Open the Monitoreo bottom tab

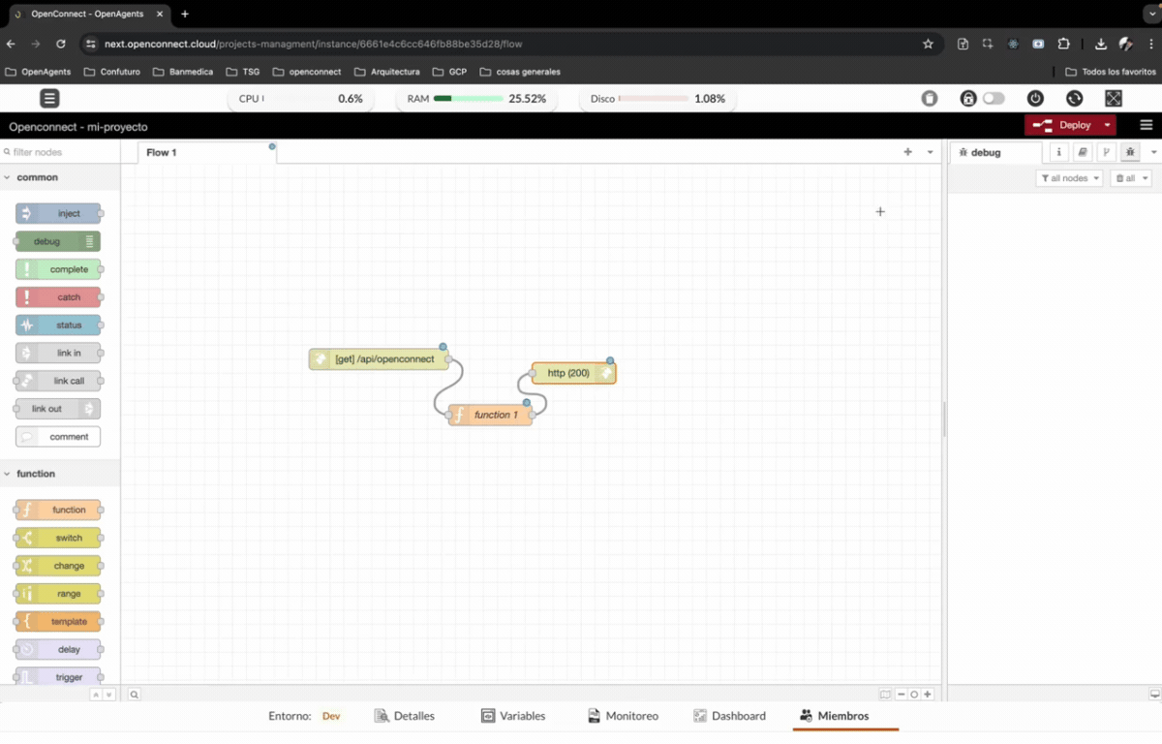pos(623,716)
